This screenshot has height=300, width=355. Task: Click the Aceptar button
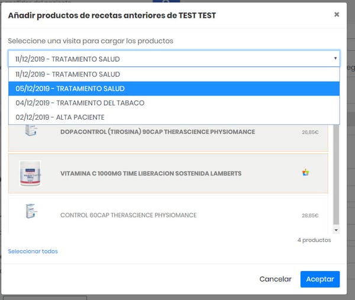click(x=320, y=279)
